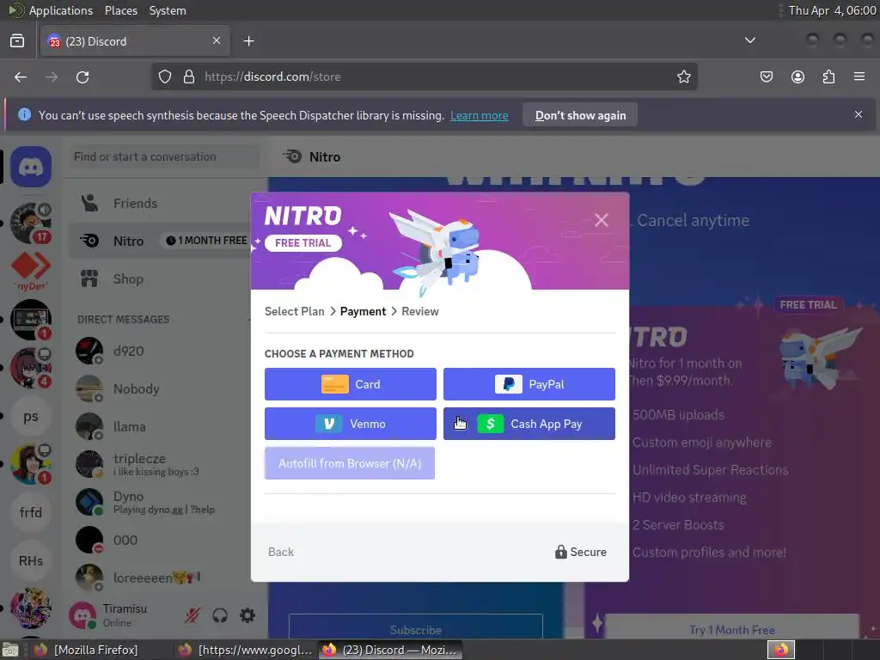Go Back in the Nitro dialog

click(x=281, y=553)
